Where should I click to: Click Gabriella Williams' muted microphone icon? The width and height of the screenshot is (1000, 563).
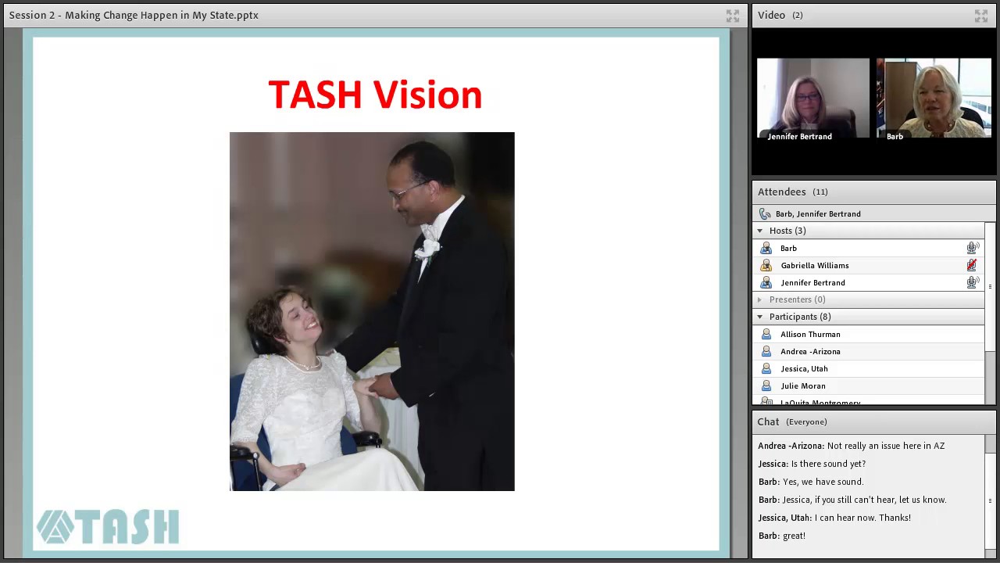click(x=972, y=265)
